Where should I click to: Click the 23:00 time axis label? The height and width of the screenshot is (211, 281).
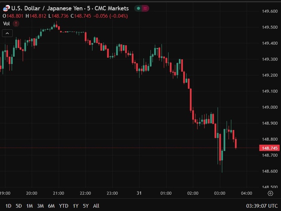[x=112, y=193]
